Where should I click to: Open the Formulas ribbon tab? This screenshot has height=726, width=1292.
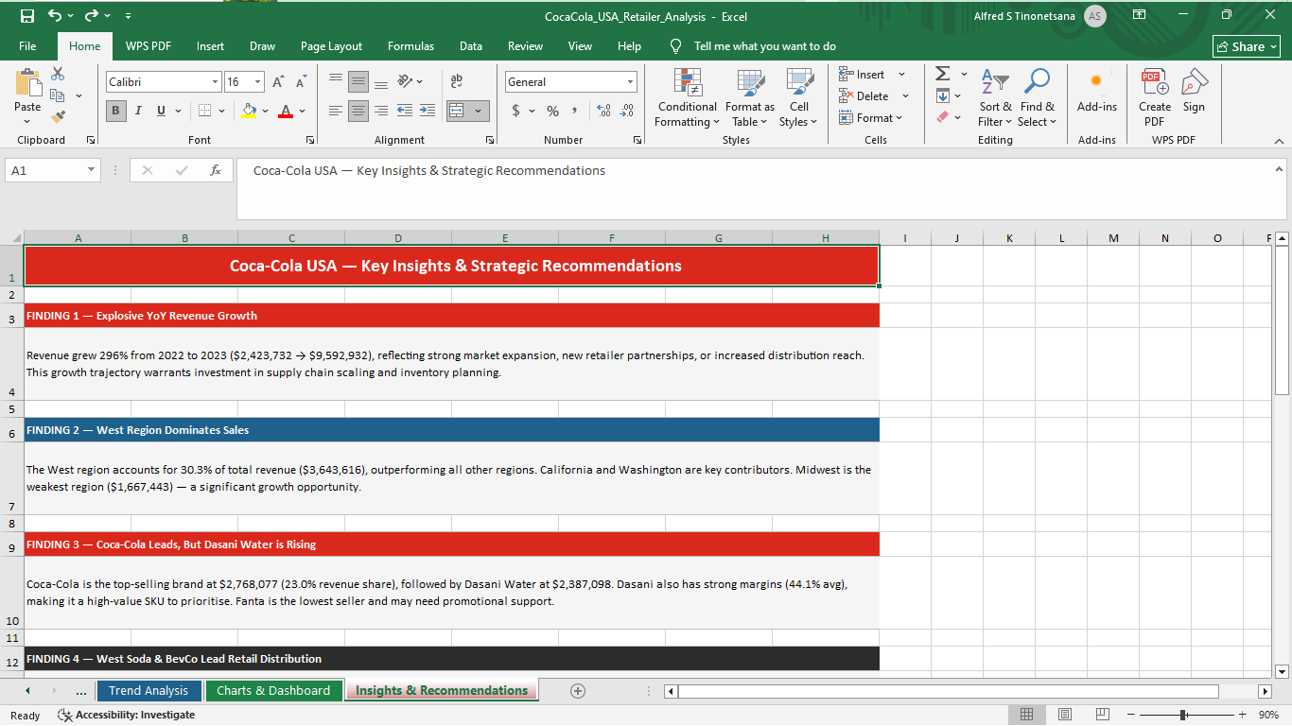410,45
